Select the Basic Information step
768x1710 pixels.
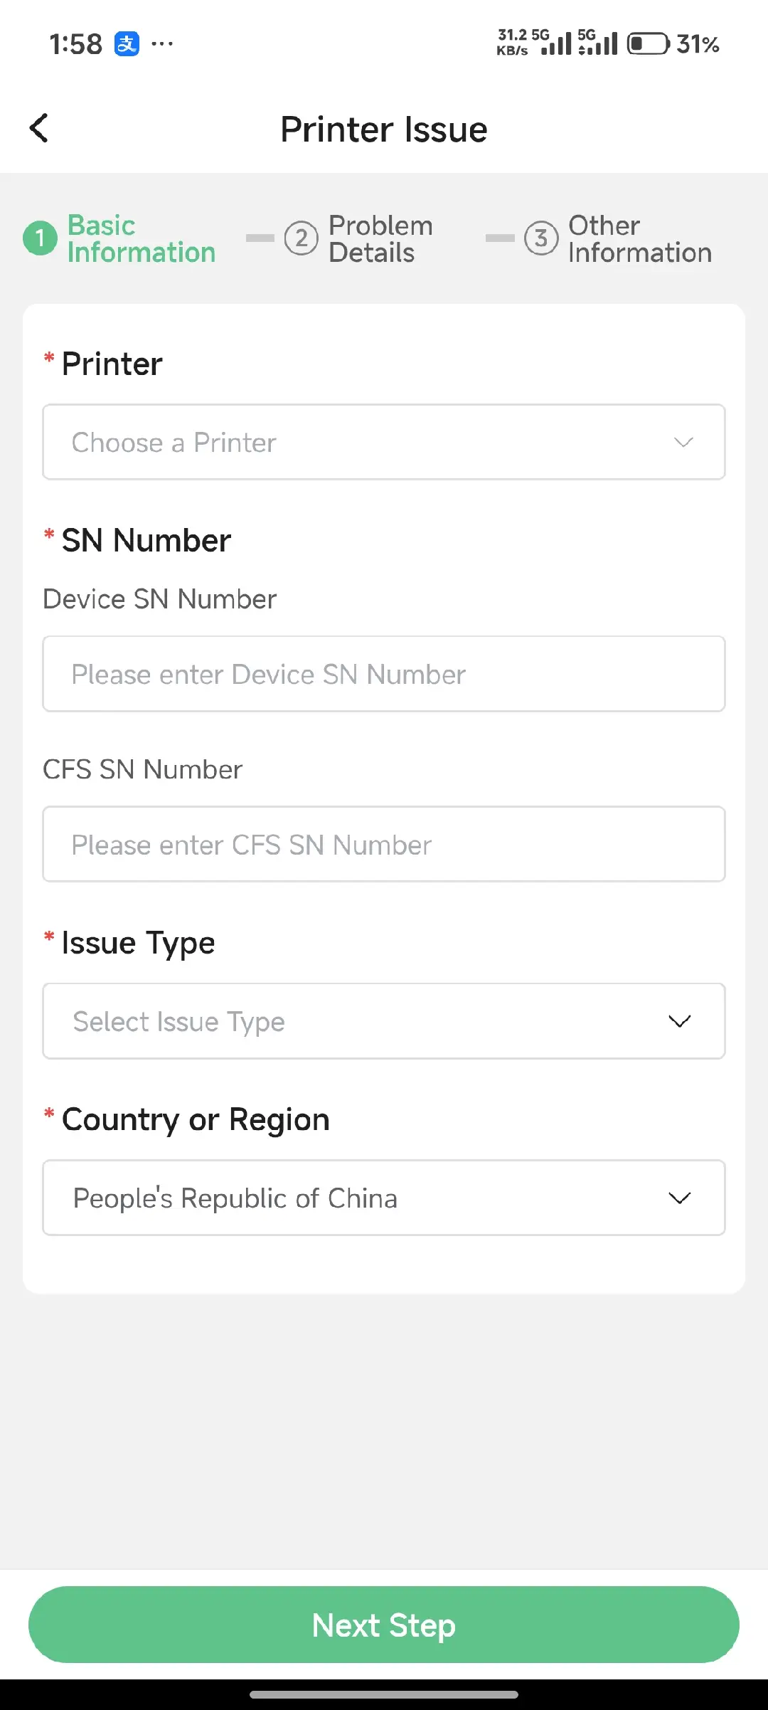click(x=141, y=239)
